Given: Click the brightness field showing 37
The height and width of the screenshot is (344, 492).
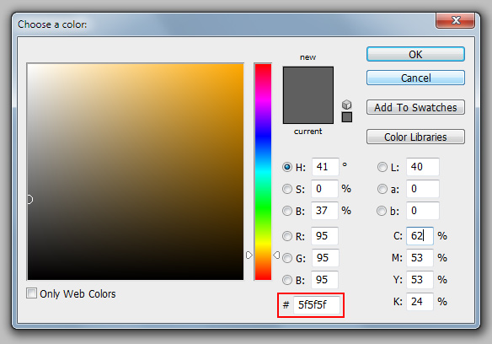Looking at the screenshot, I should [x=324, y=211].
